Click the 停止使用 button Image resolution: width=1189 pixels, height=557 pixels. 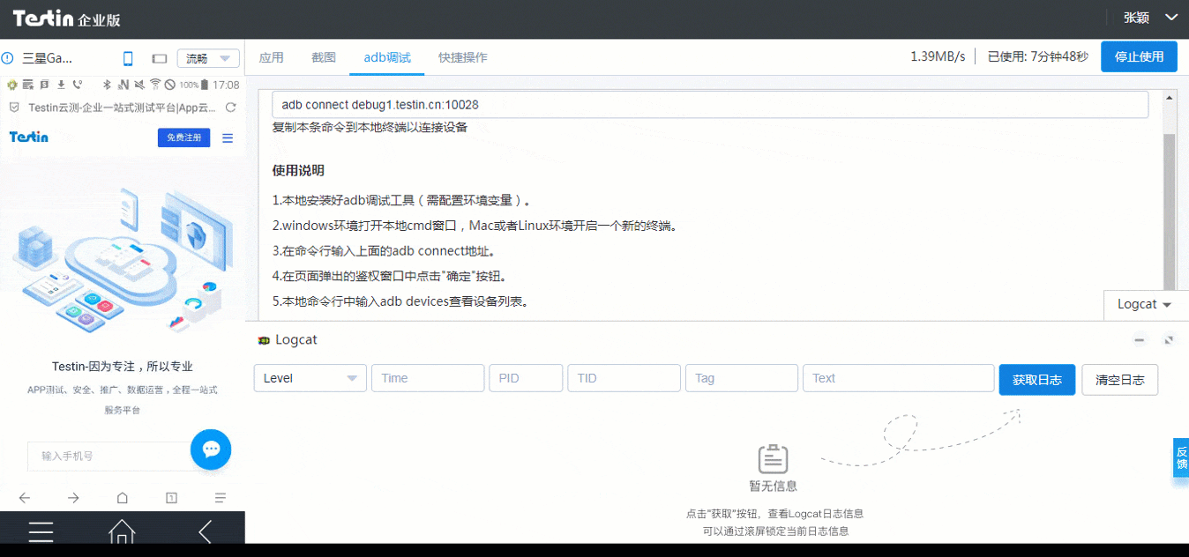coord(1139,56)
